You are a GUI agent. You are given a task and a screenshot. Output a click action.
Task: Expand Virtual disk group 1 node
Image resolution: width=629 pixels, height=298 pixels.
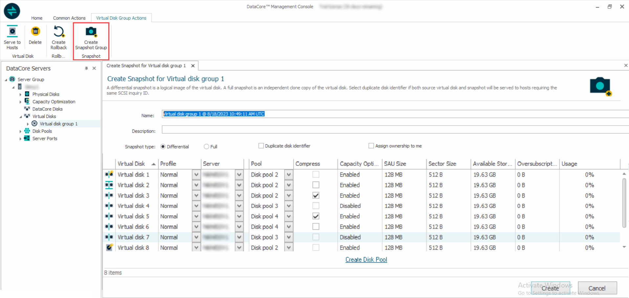tap(28, 124)
